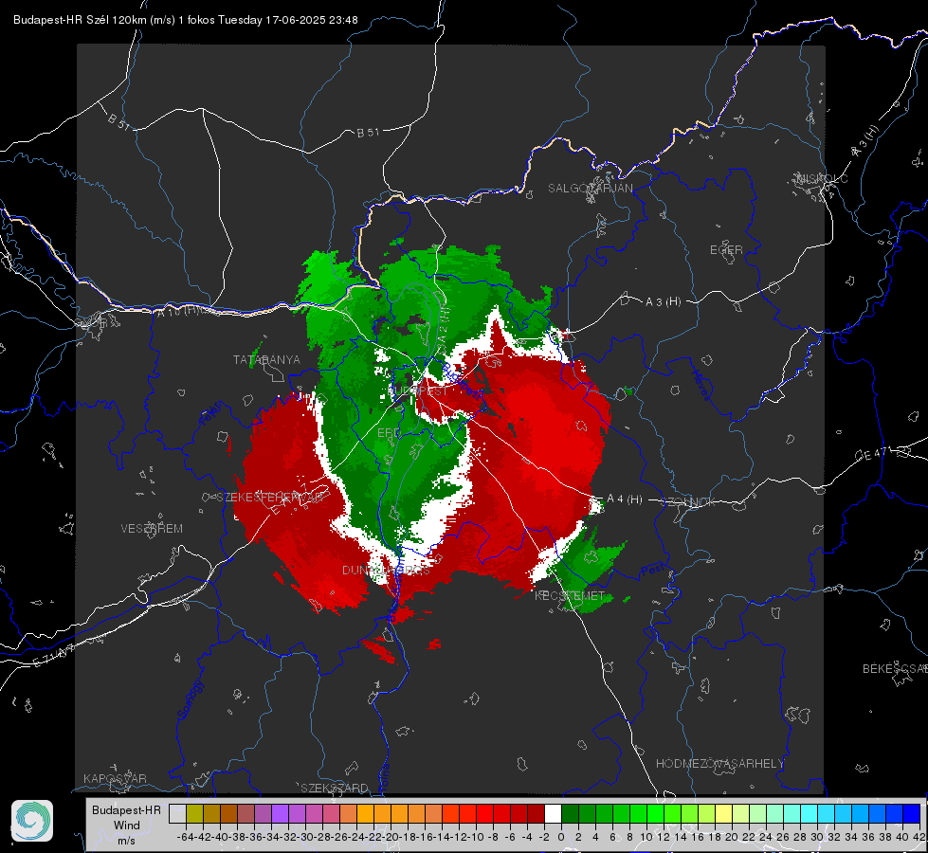
Task: Click the blue Pest county label
Action: tap(651, 571)
